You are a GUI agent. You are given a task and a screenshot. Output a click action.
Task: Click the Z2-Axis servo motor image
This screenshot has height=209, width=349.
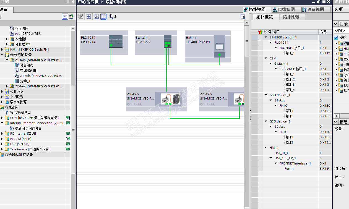(239, 99)
